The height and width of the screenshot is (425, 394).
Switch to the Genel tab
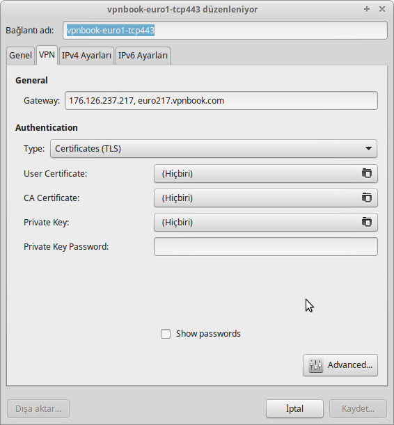[x=21, y=56]
